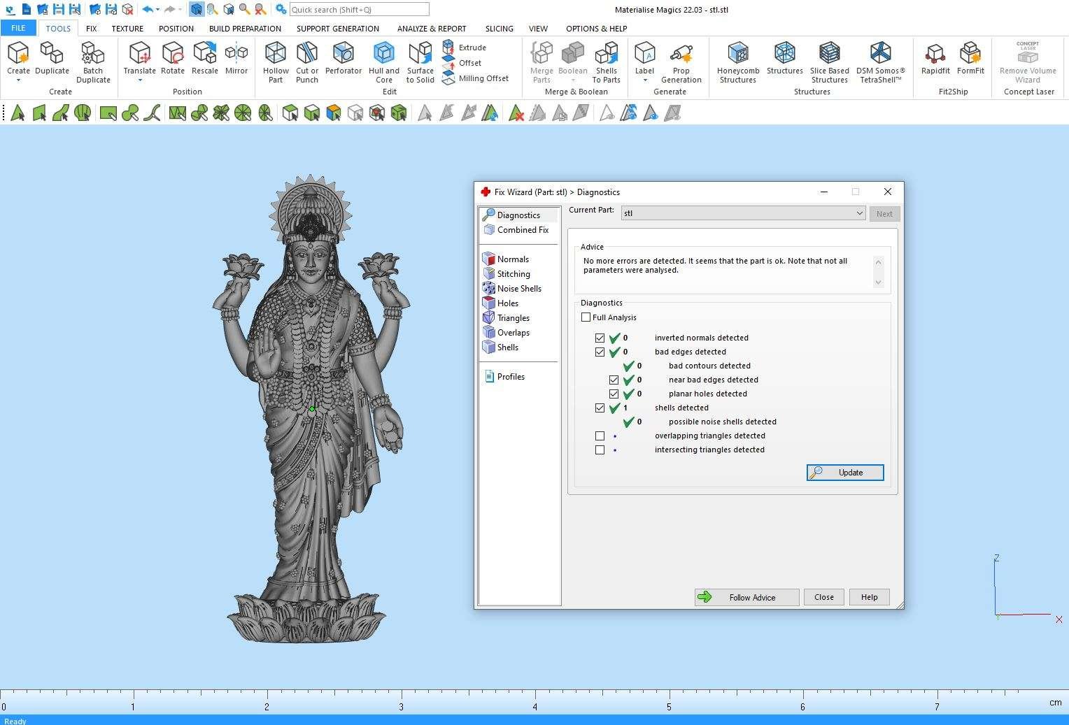The height and width of the screenshot is (725, 1069).
Task: Uncheck inverted normals detection
Action: 600,338
